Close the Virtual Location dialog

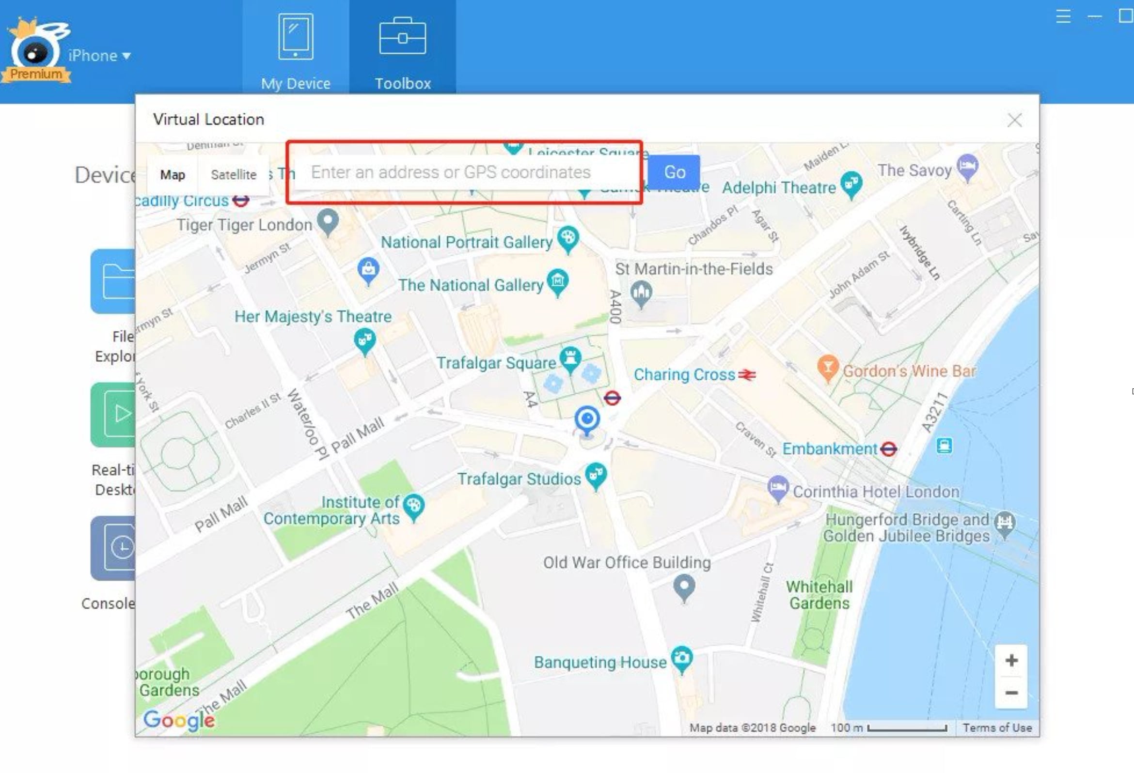1014,120
